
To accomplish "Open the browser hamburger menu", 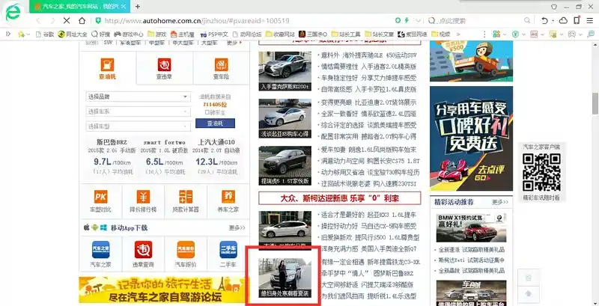I will point(590,21).
